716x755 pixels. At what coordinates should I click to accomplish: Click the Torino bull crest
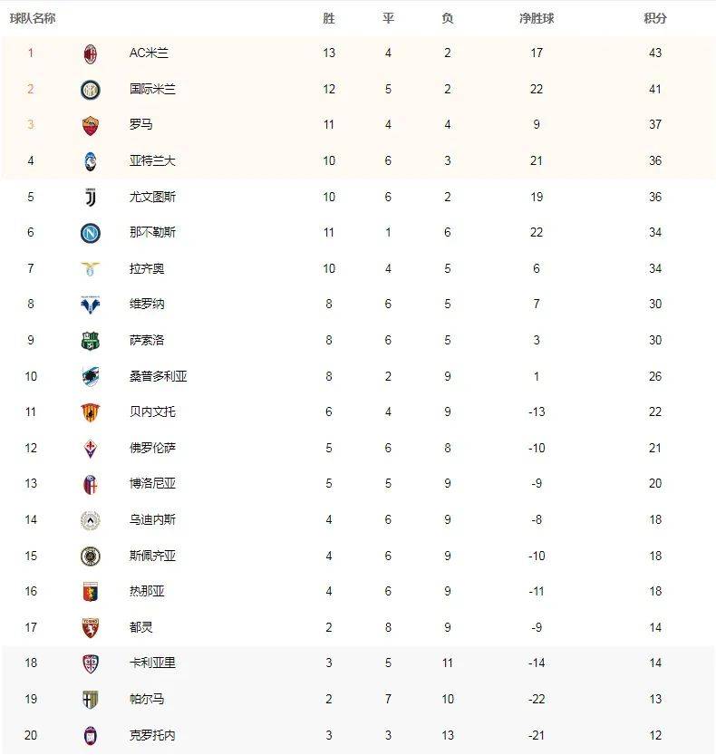pyautogui.click(x=90, y=627)
